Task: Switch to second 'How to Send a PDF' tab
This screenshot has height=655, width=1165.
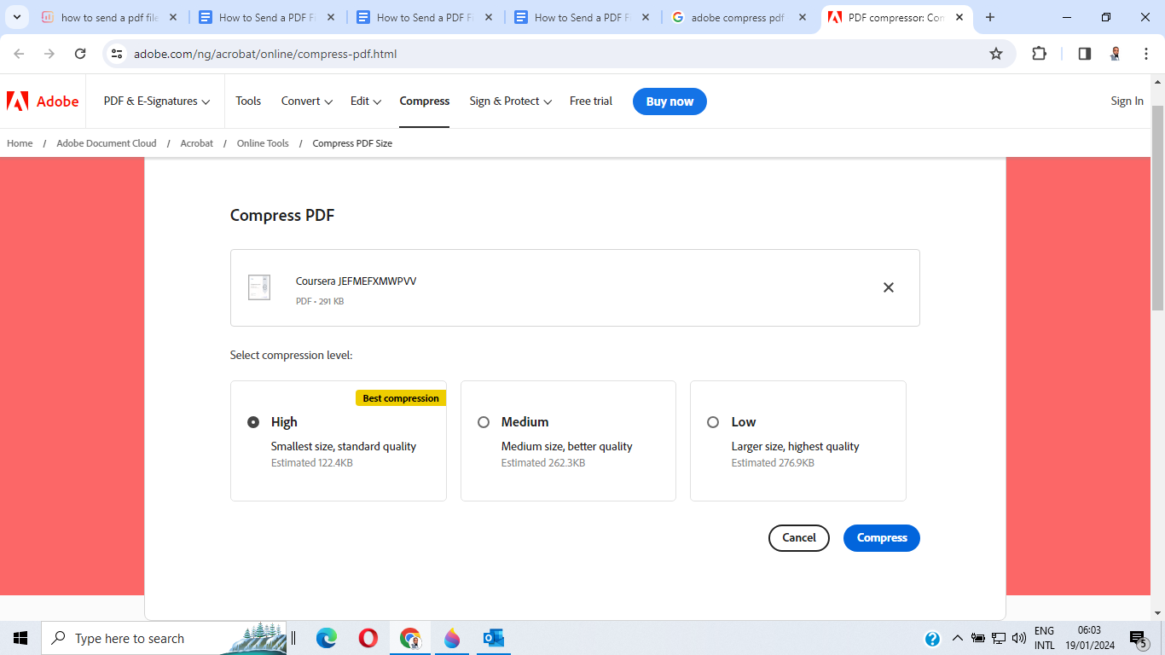Action: [x=424, y=17]
